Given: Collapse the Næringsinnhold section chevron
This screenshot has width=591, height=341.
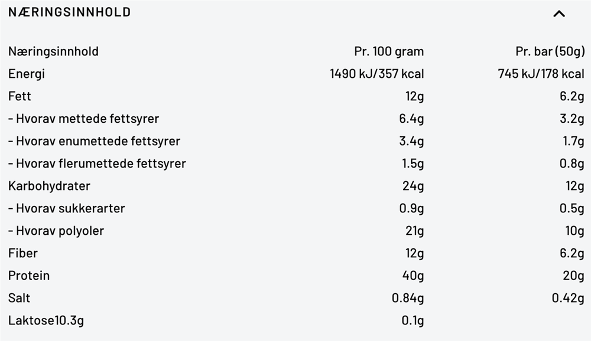Looking at the screenshot, I should 558,14.
